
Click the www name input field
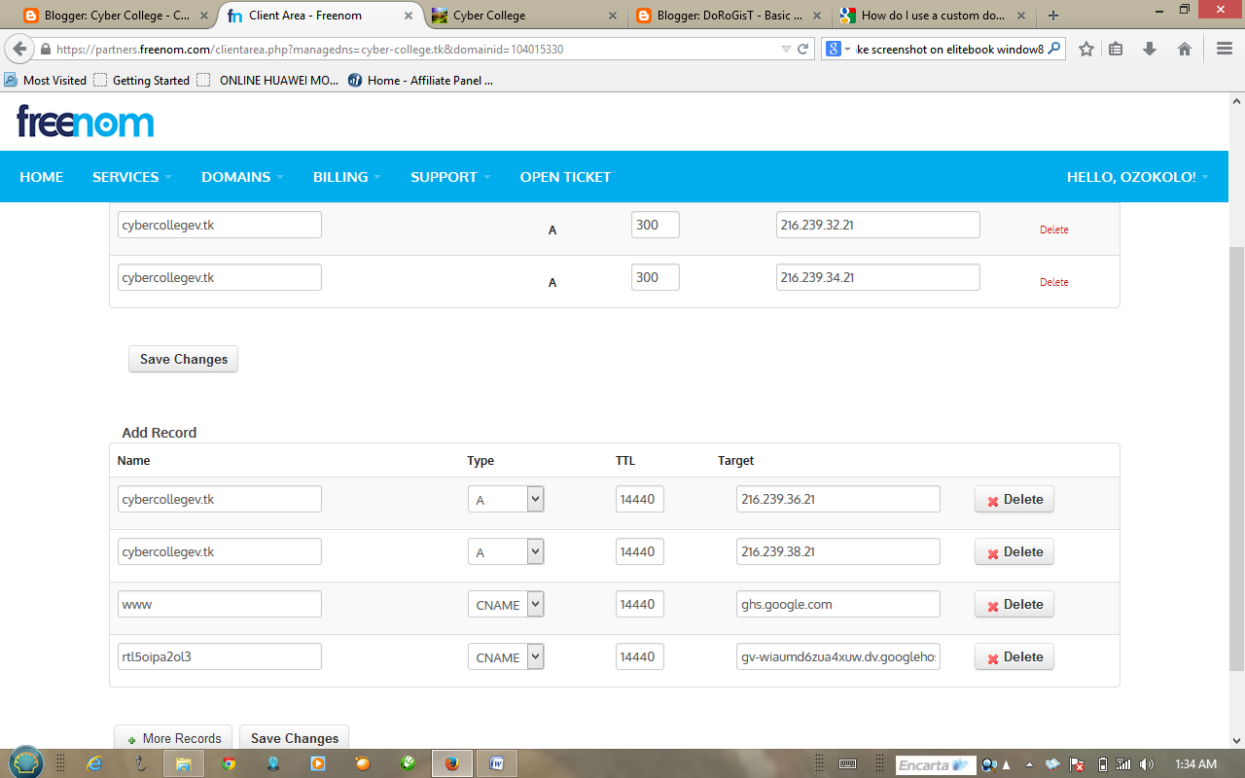tap(220, 604)
